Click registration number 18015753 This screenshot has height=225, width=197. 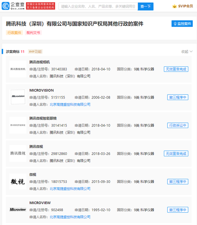click(59, 182)
